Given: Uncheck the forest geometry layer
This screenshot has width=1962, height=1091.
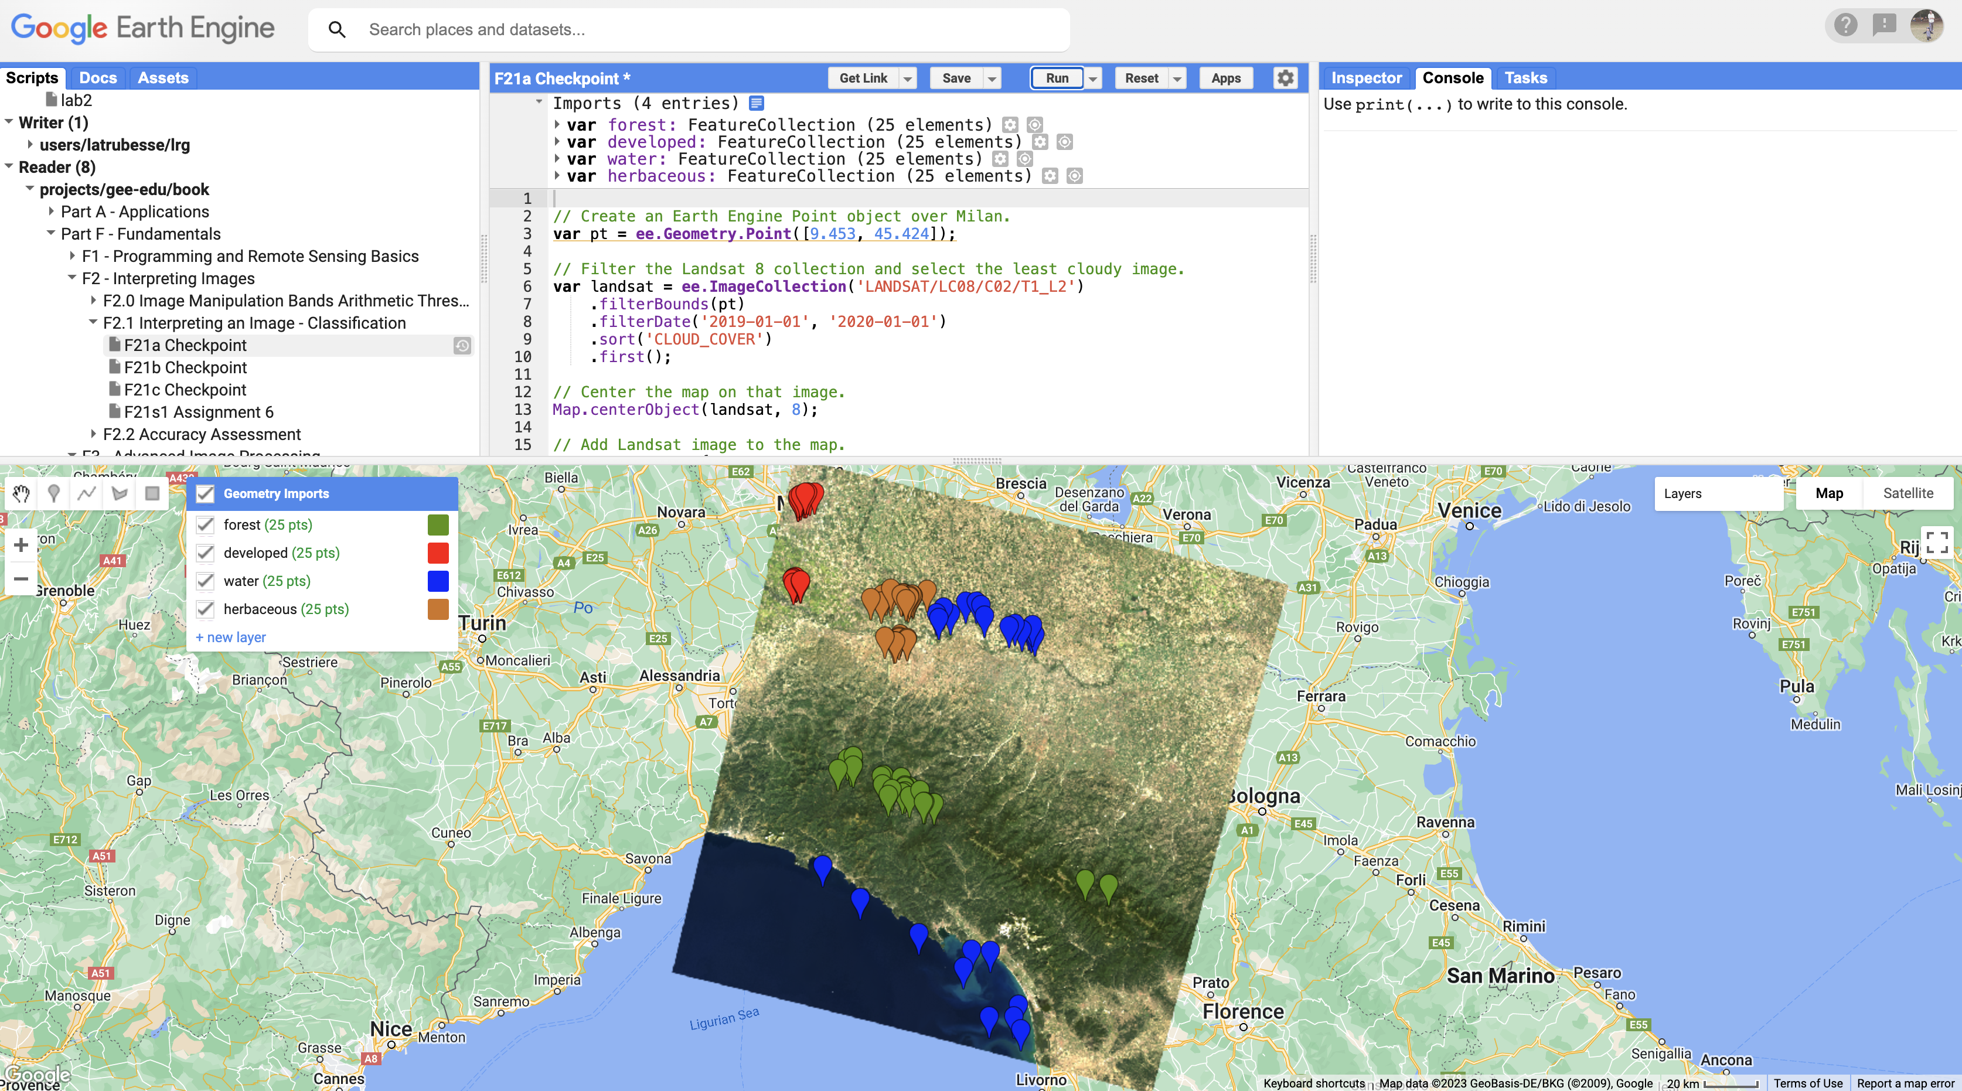Looking at the screenshot, I should (205, 524).
